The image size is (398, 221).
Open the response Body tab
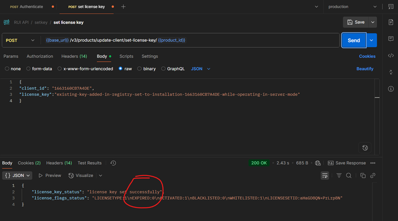click(x=7, y=163)
